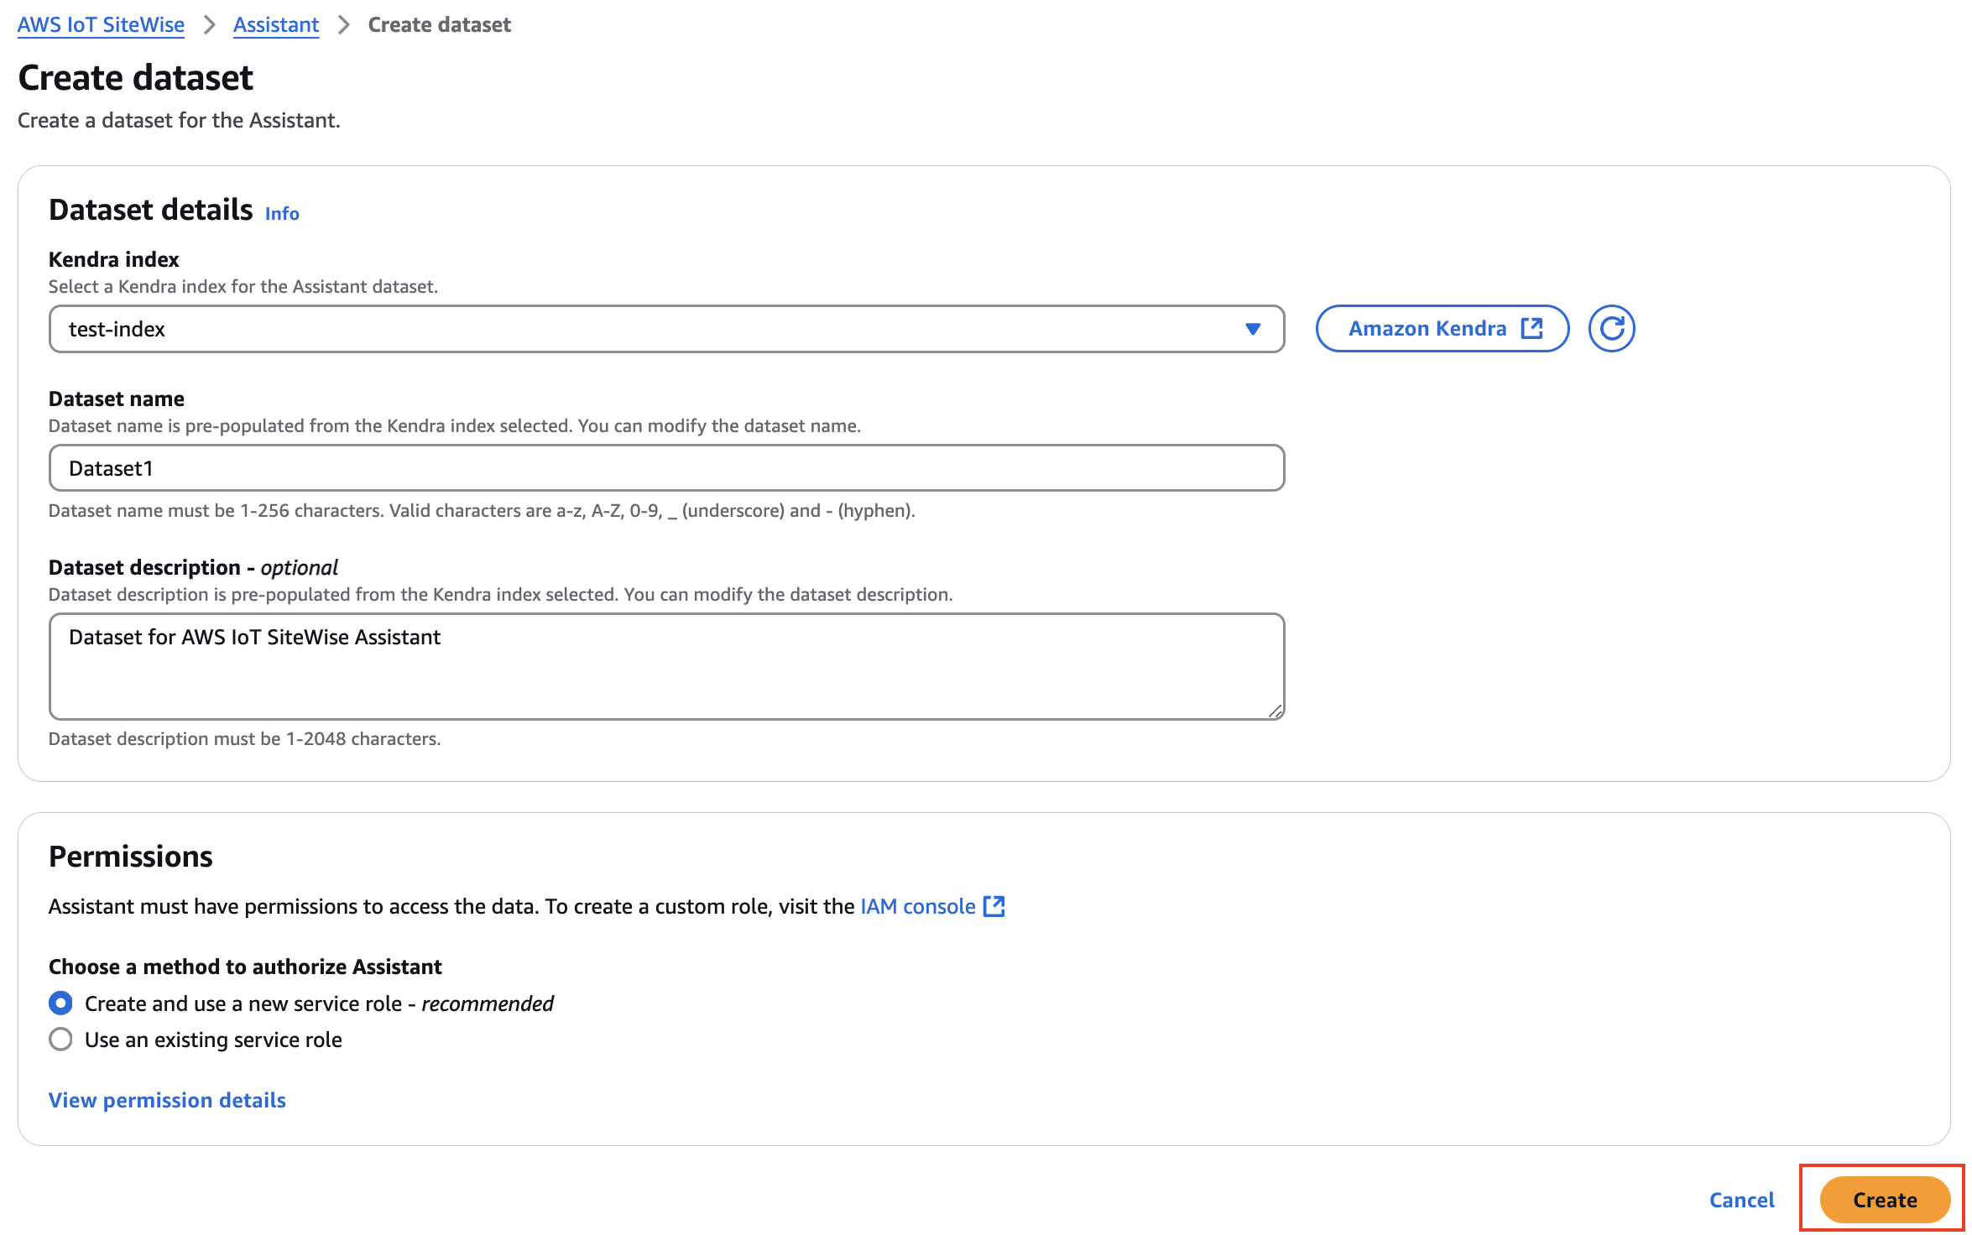Click the external link icon on Amazon Kendra button

pos(1531,328)
